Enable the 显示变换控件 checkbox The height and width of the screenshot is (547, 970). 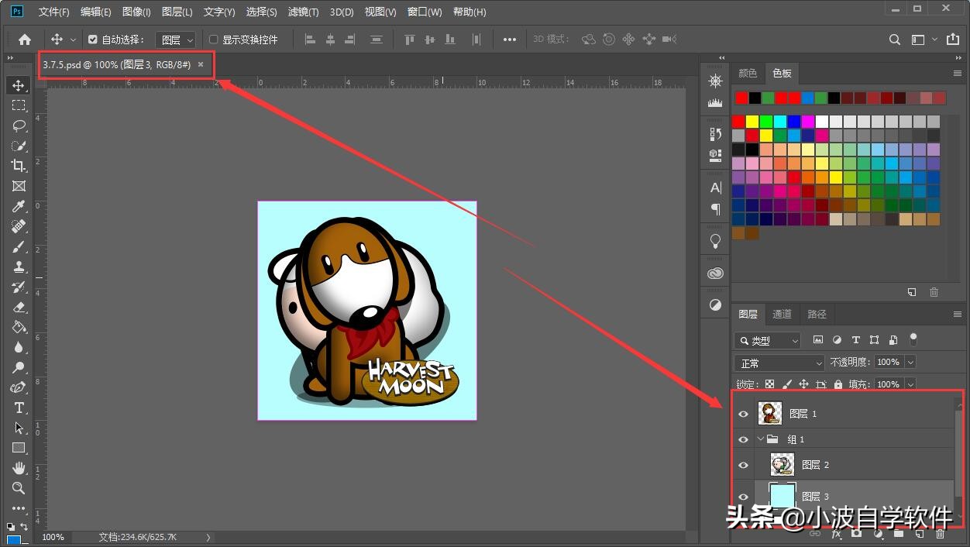[x=214, y=40]
